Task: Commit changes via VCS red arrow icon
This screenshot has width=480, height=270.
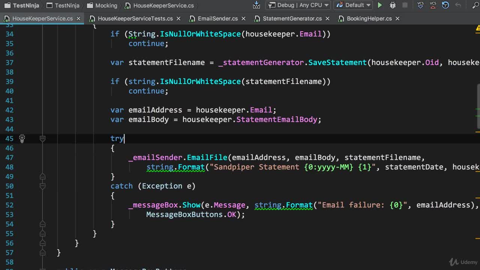Action: 433,5
